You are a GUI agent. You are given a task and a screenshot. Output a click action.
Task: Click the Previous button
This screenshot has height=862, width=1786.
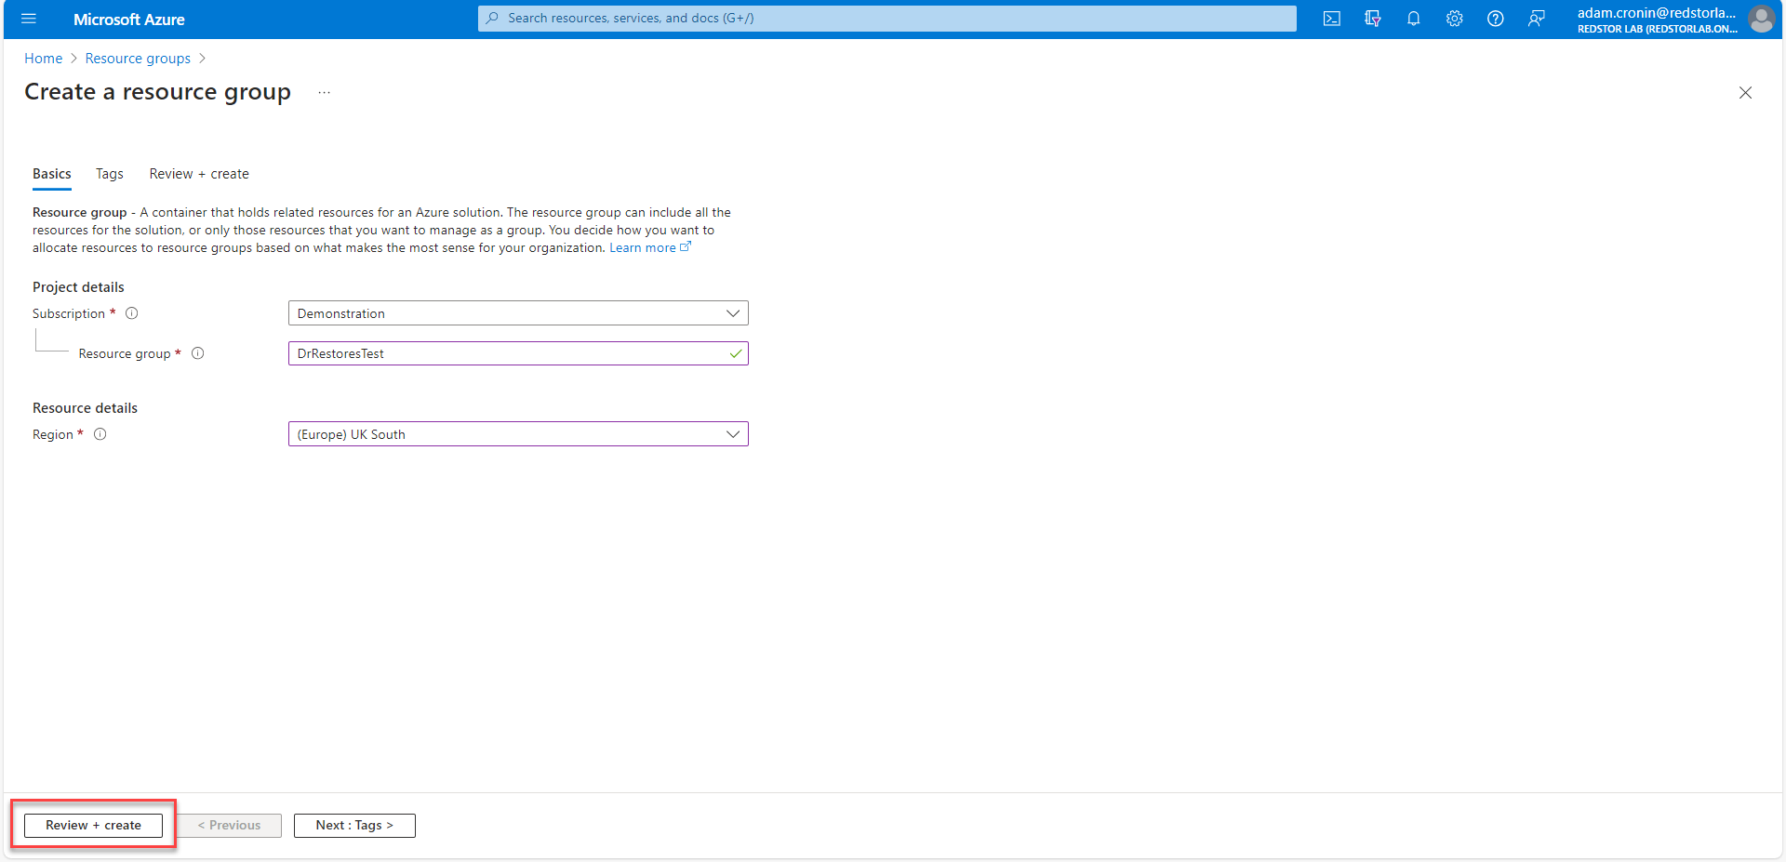point(229,826)
